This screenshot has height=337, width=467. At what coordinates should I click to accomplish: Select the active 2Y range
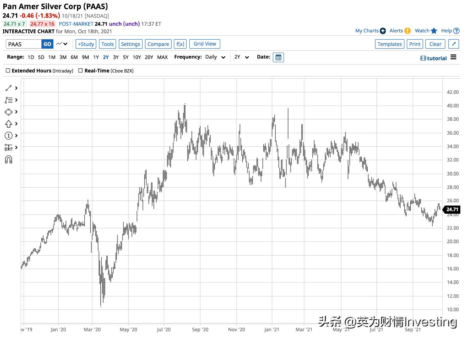(x=106, y=57)
